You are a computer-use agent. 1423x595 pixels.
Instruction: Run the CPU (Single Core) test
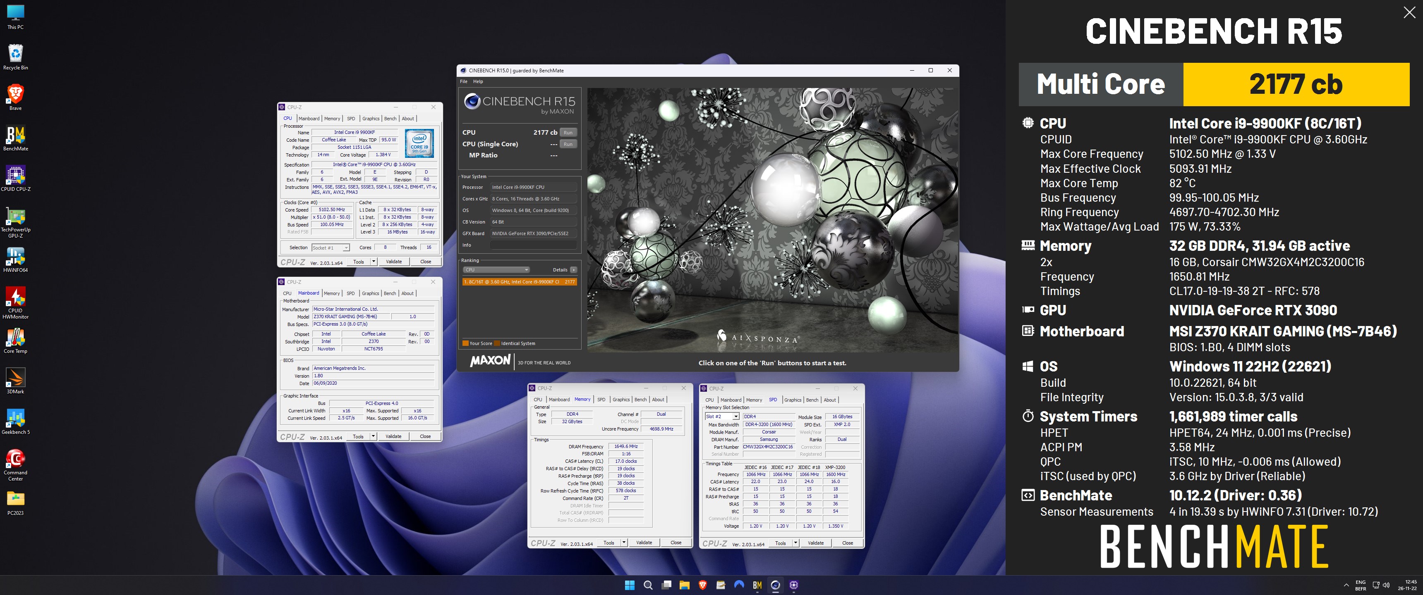tap(568, 144)
